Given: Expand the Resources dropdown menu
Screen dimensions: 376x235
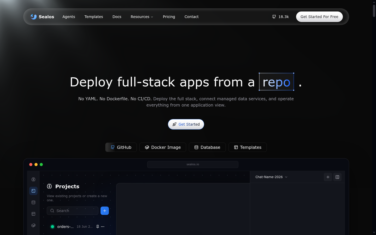Looking at the screenshot, I should (142, 17).
